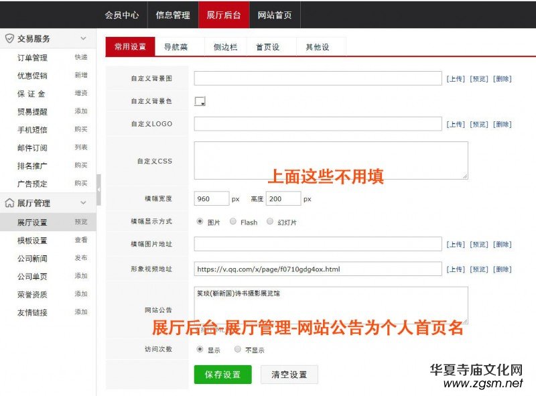Open the 侧边栏 settings tab
The height and width of the screenshot is (396, 536).
click(224, 47)
